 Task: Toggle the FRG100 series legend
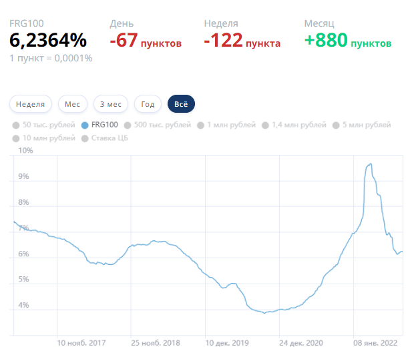click(x=99, y=125)
